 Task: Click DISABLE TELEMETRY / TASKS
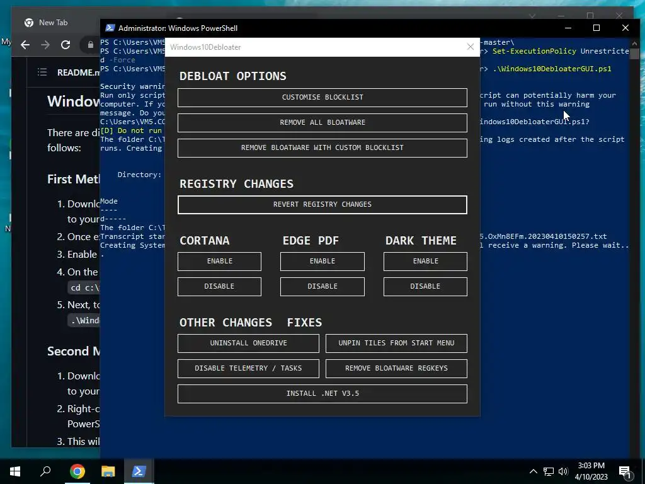(x=248, y=368)
